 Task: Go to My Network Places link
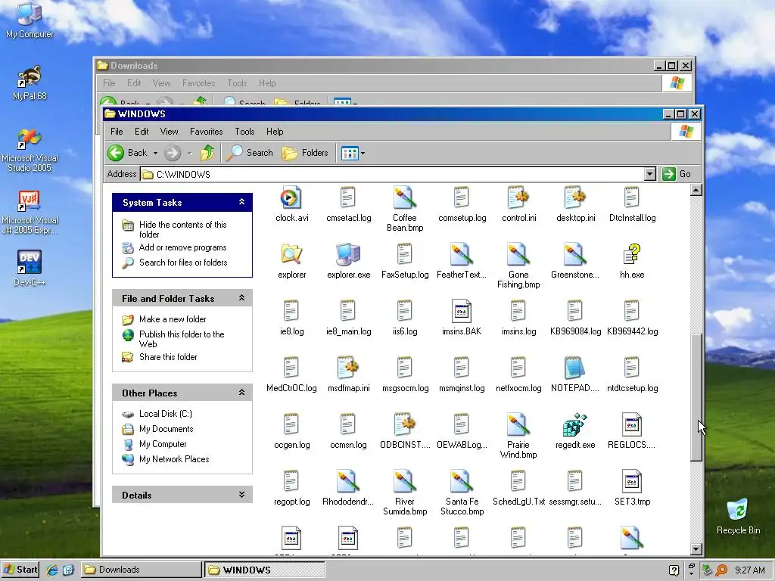(174, 459)
